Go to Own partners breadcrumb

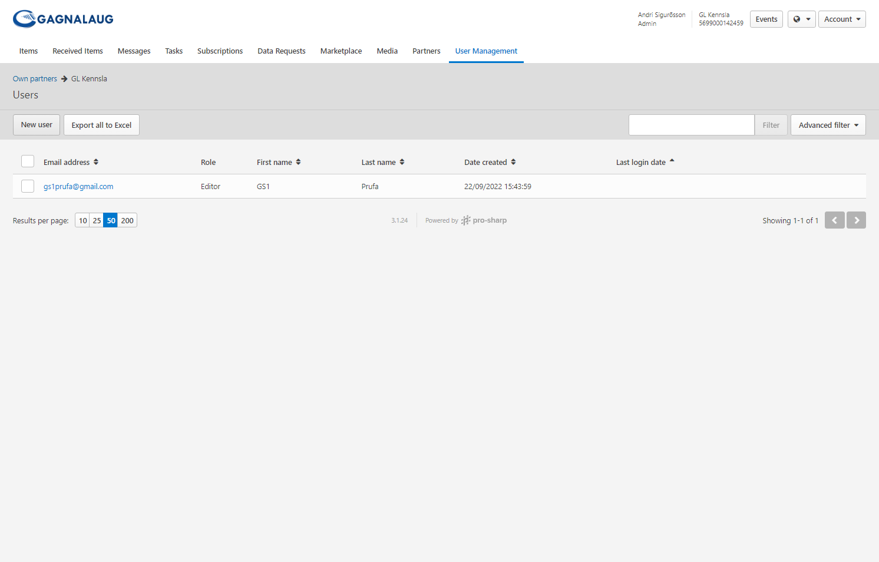[x=35, y=78]
